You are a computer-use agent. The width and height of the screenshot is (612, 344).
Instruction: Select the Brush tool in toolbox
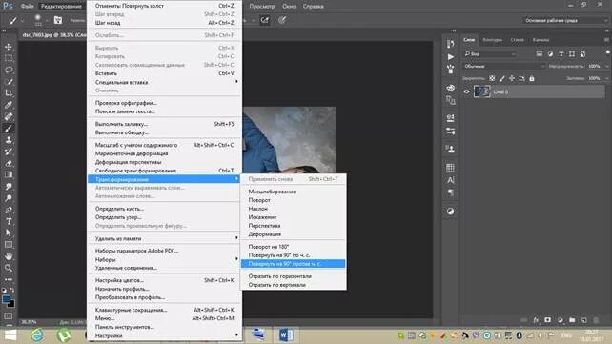coord(9,128)
